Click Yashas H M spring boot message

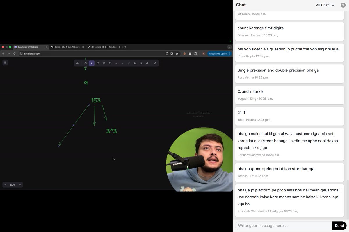(289, 172)
